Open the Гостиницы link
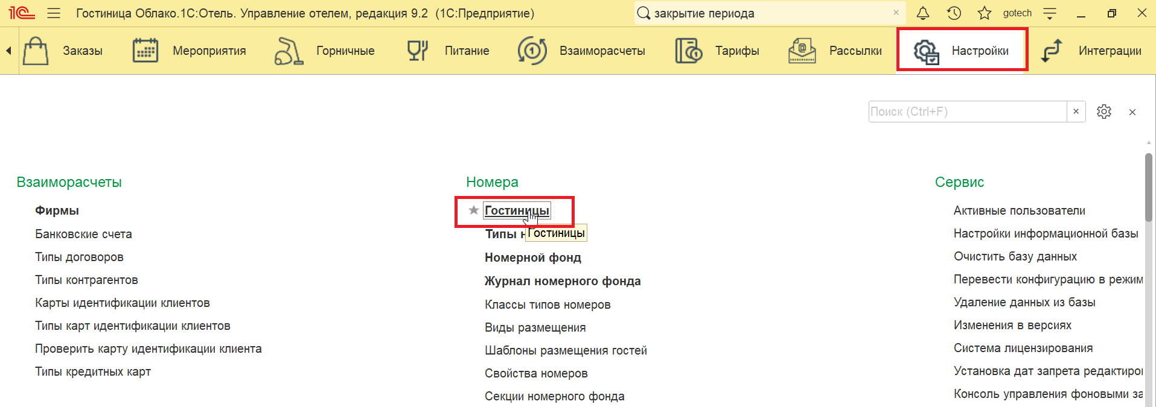Image resolution: width=1156 pixels, height=407 pixels. pyautogui.click(x=517, y=210)
